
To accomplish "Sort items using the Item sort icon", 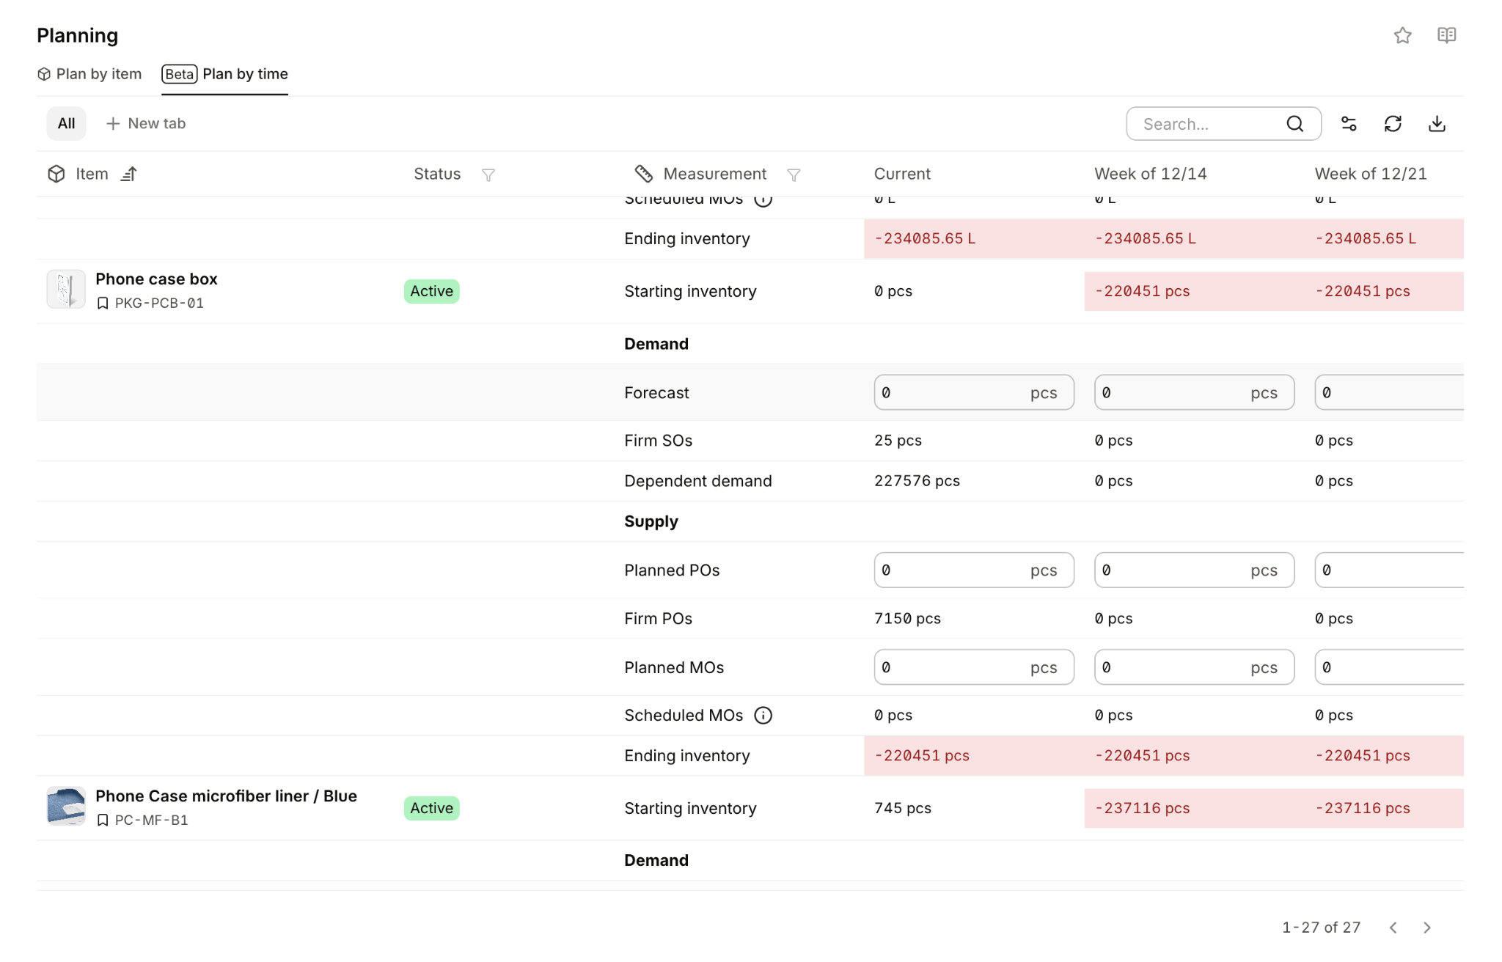I will tap(129, 174).
